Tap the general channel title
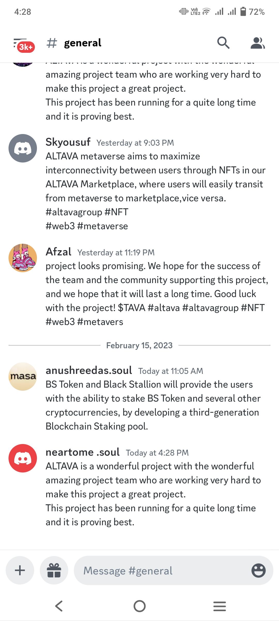Screen dimensions: 279x621 [83, 43]
